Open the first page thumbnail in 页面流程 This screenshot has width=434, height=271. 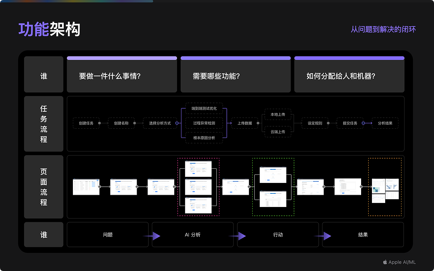coord(86,186)
